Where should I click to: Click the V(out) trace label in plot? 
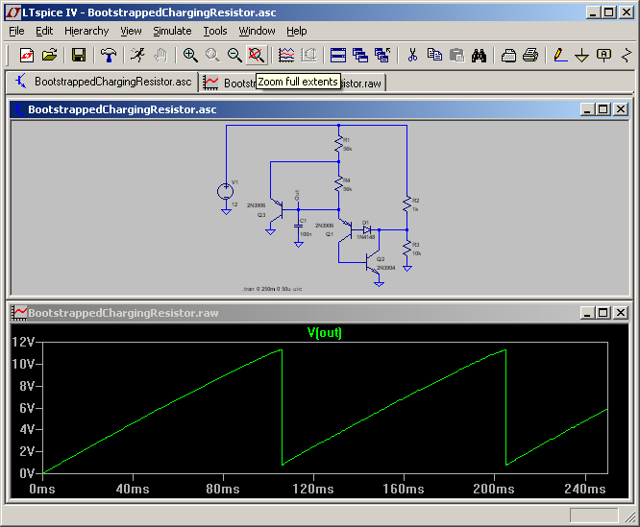point(325,333)
